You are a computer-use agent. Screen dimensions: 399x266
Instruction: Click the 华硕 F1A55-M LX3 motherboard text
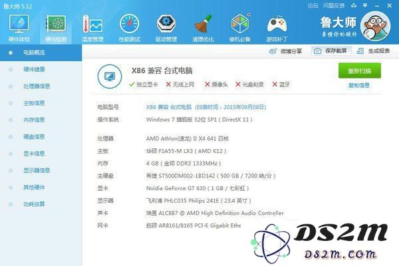(186, 151)
